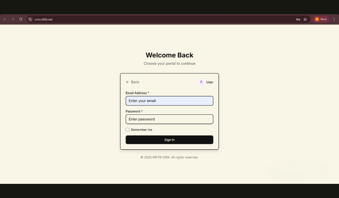The image size is (339, 198).
Task: Click the browser back arrow
Action: click(5, 19)
